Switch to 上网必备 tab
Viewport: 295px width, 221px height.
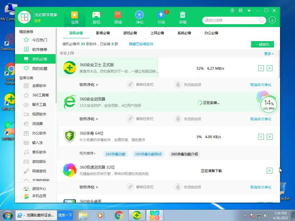[x=157, y=33]
